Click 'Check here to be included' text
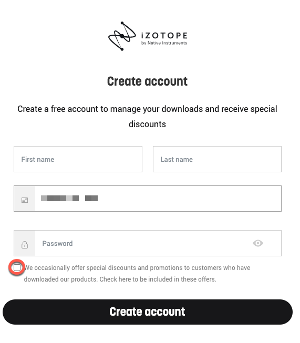The height and width of the screenshot is (343, 300). [x=158, y=279]
